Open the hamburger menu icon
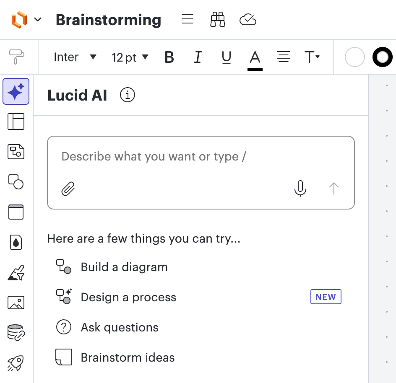396x383 pixels. pos(188,19)
